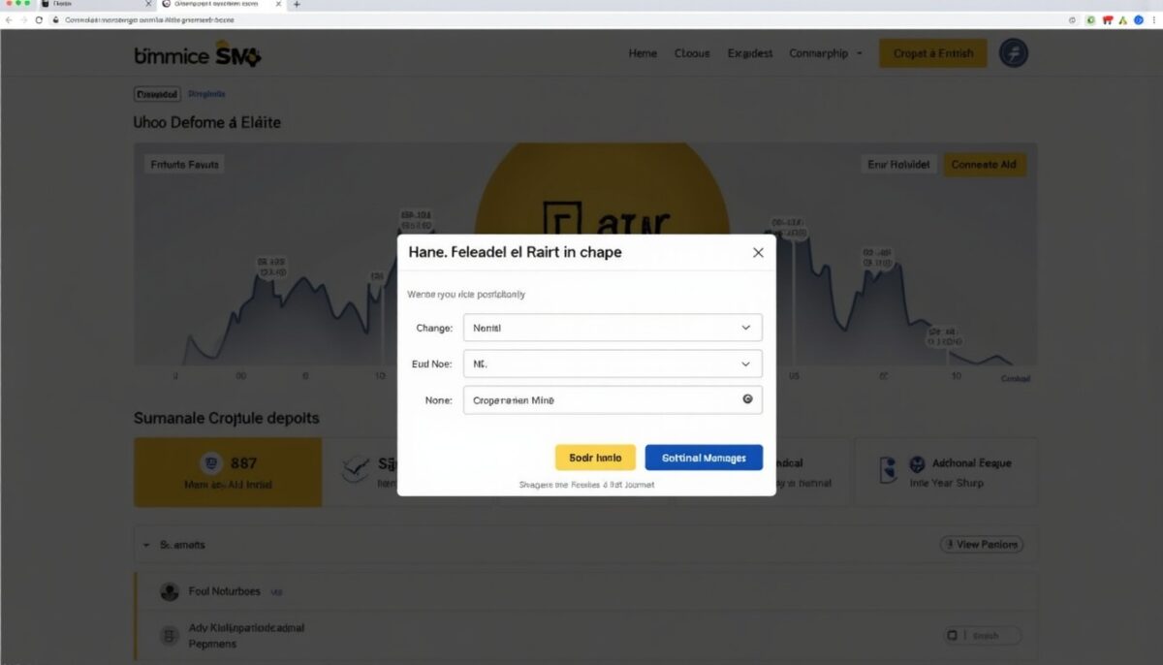Open the Cloous navigation item
The height and width of the screenshot is (665, 1163).
click(692, 53)
